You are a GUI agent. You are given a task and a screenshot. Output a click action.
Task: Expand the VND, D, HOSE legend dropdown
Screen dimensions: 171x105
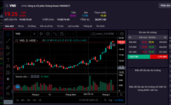click(x=37, y=40)
